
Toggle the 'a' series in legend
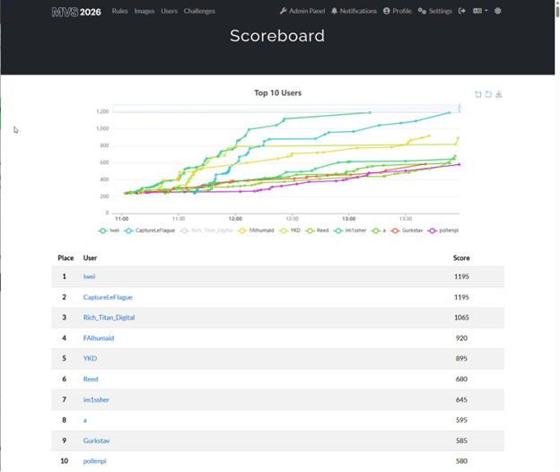coord(379,231)
